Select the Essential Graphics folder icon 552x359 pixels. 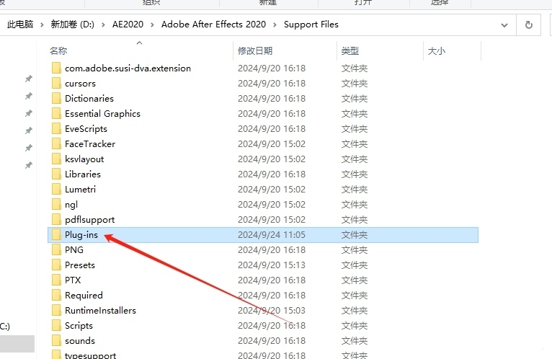pyautogui.click(x=56, y=113)
